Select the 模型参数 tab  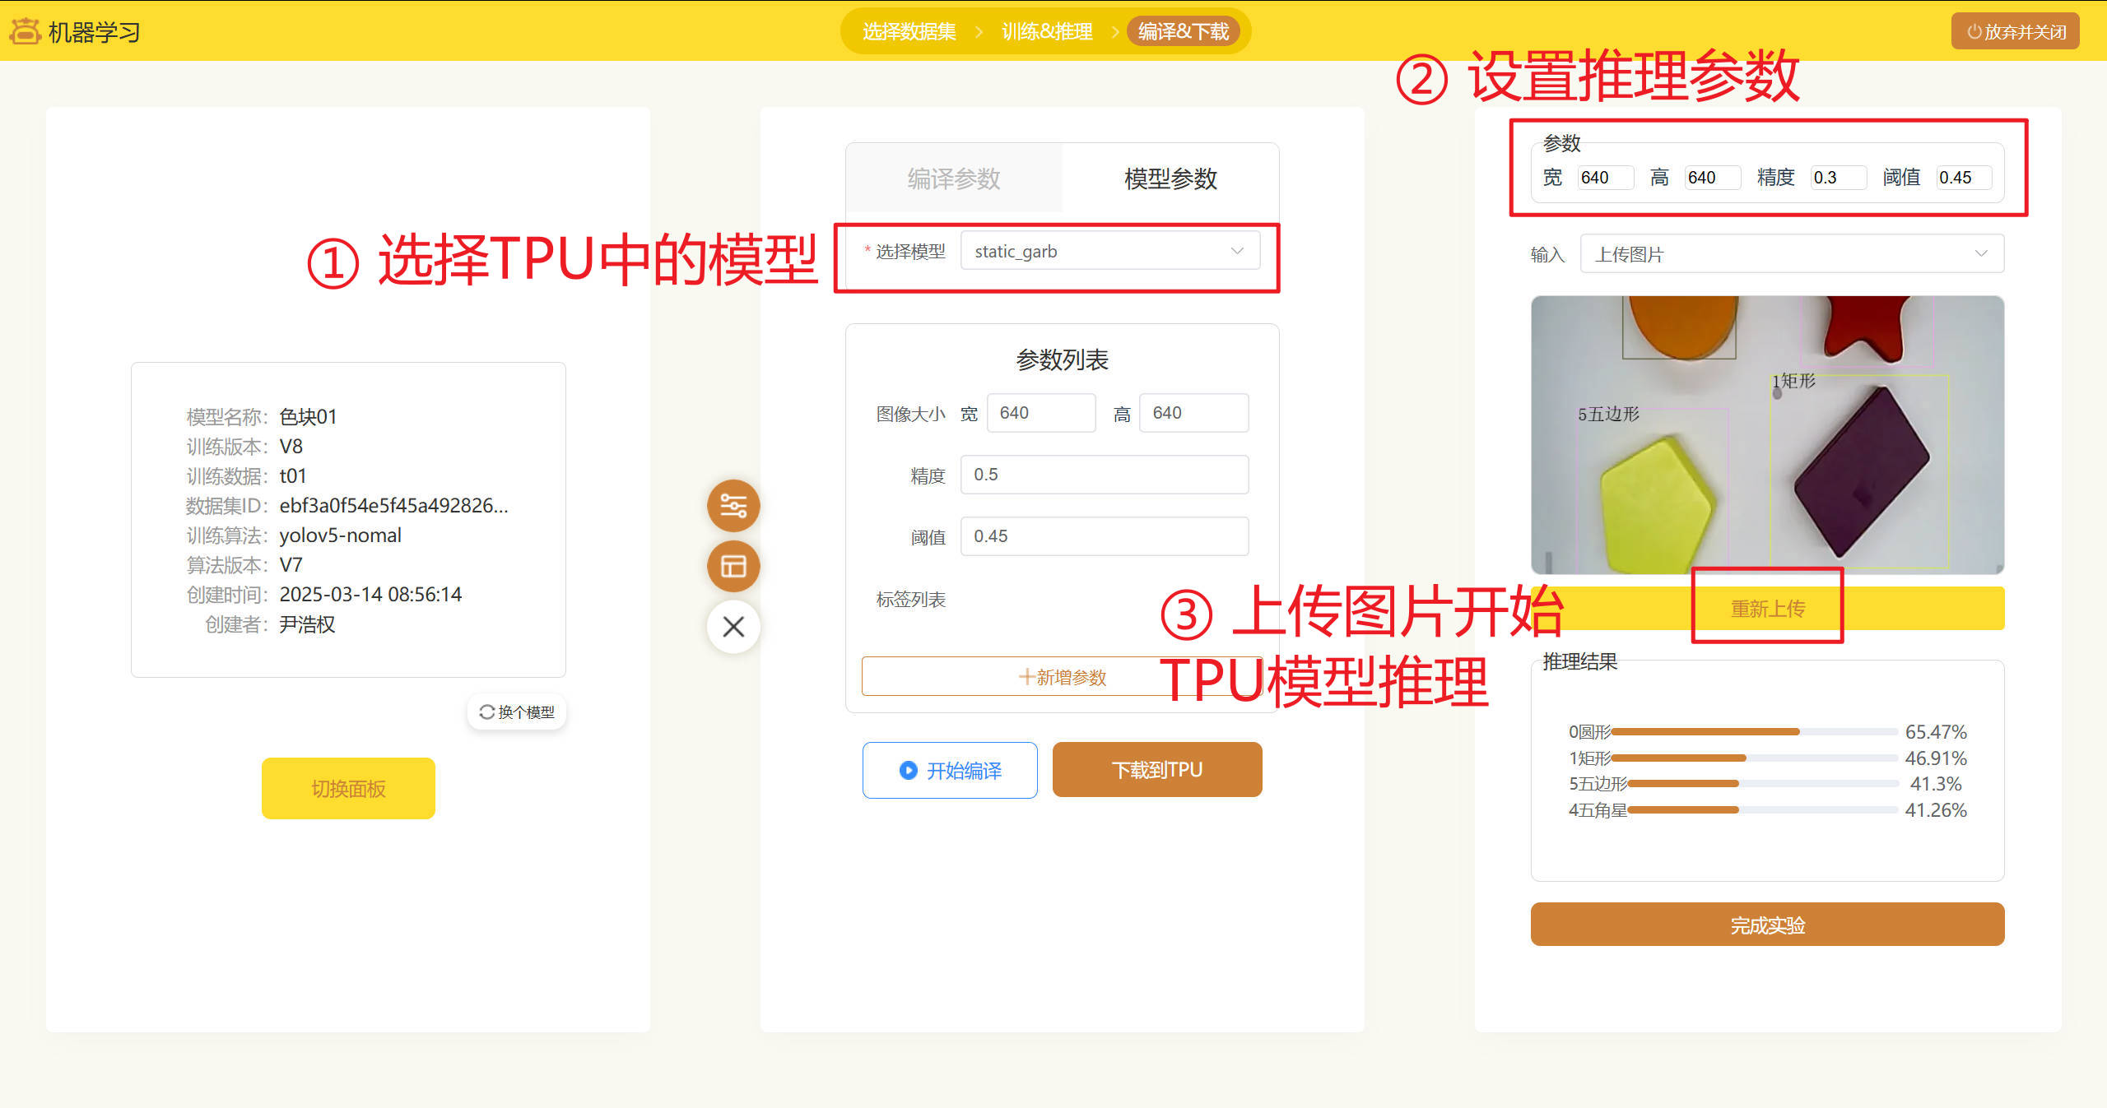coord(1170,178)
